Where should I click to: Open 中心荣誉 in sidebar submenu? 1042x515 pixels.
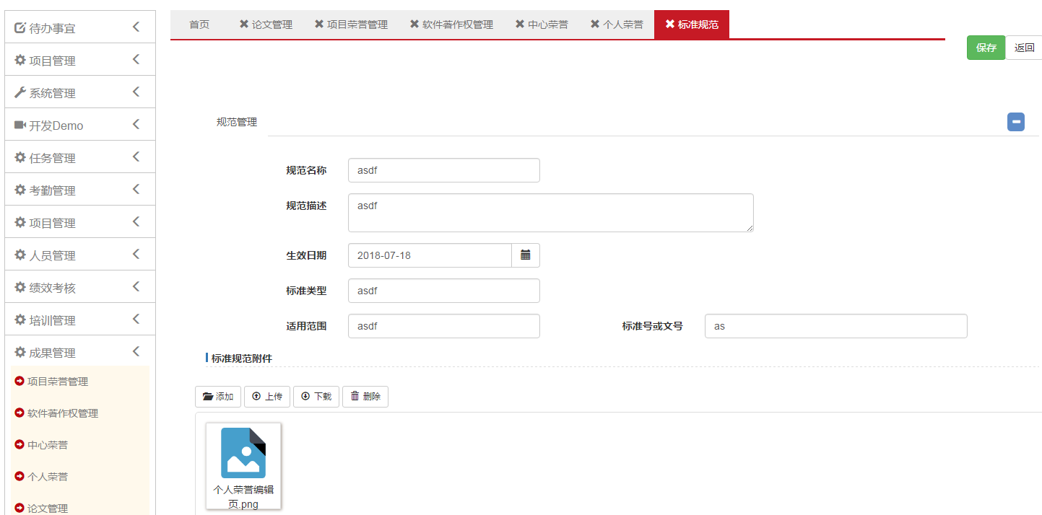[48, 445]
